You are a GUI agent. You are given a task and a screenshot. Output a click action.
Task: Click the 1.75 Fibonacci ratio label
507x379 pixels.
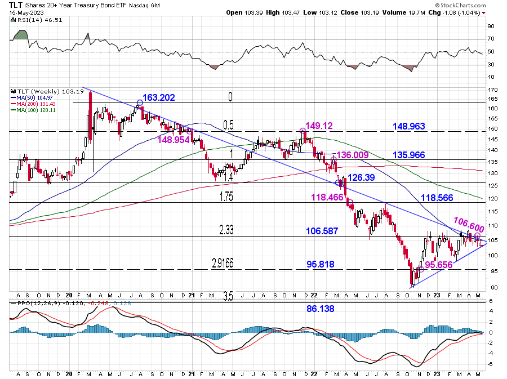pos(226,197)
